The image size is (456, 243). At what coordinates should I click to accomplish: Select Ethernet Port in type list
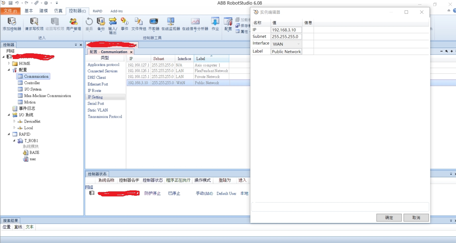(98, 84)
